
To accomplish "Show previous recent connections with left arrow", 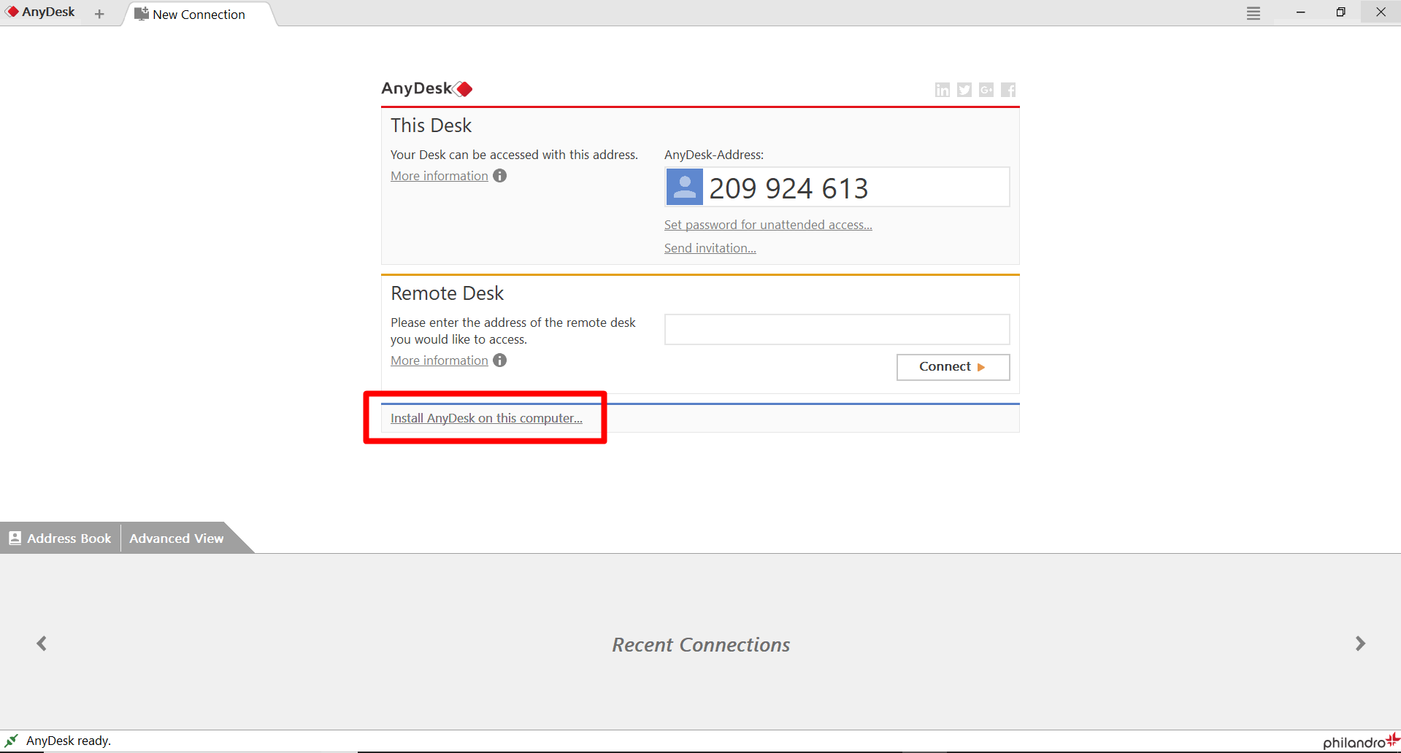I will click(x=42, y=644).
